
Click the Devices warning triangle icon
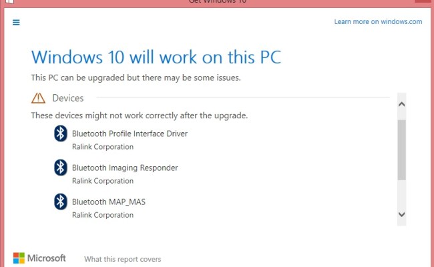coord(38,98)
